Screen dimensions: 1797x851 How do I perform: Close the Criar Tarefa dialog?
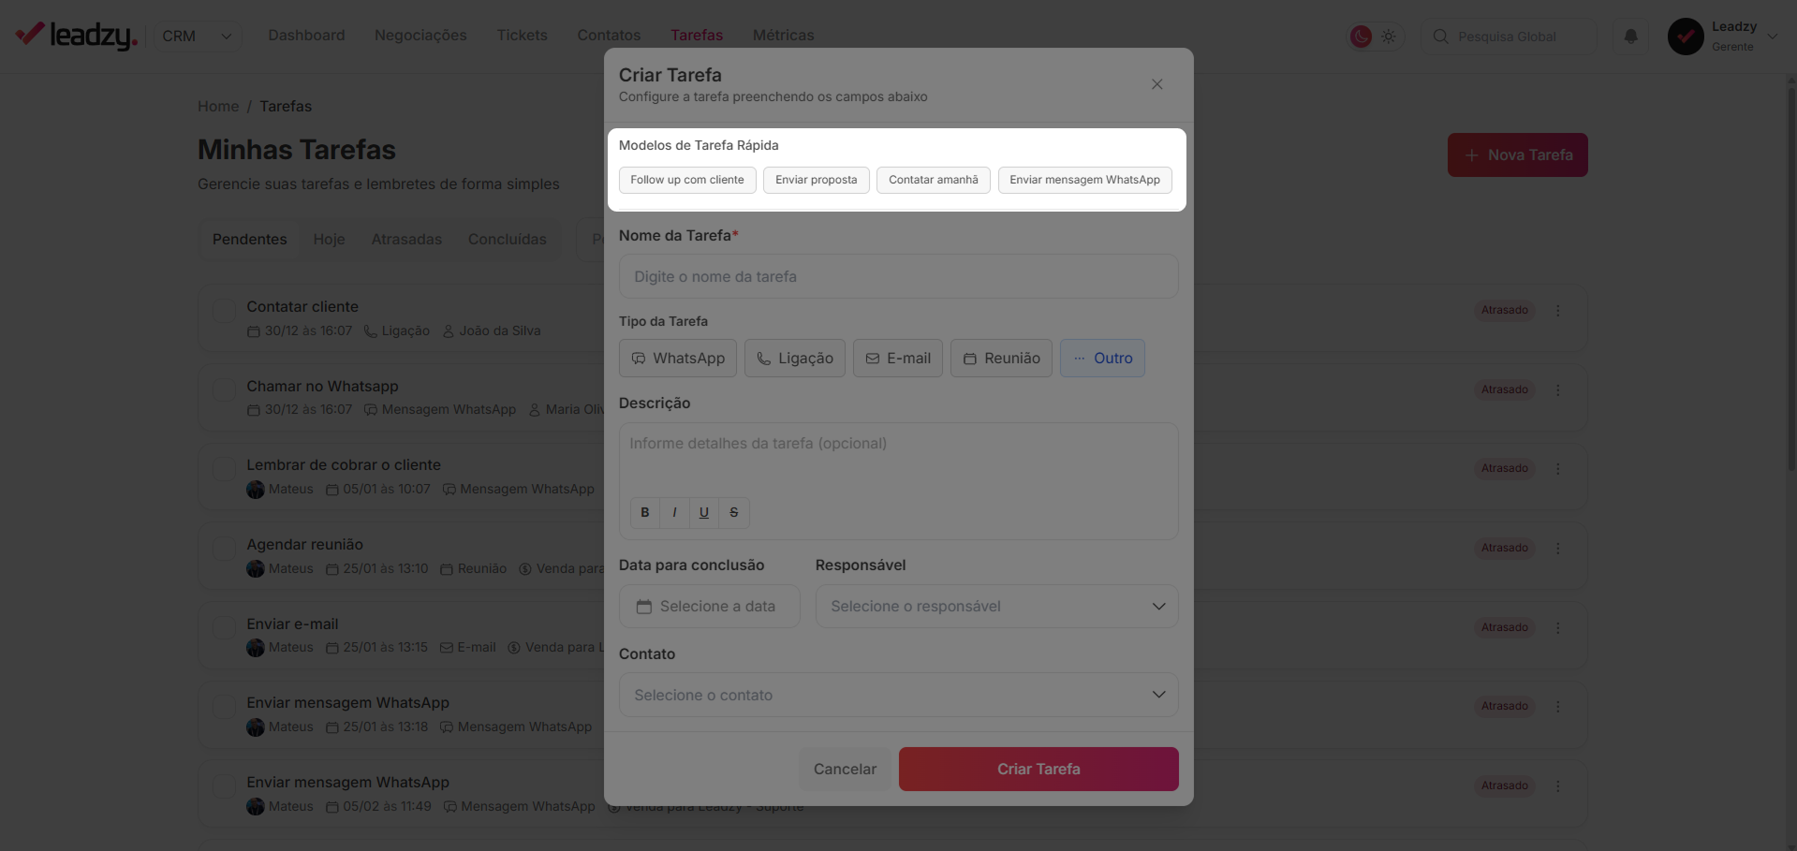(x=1156, y=84)
